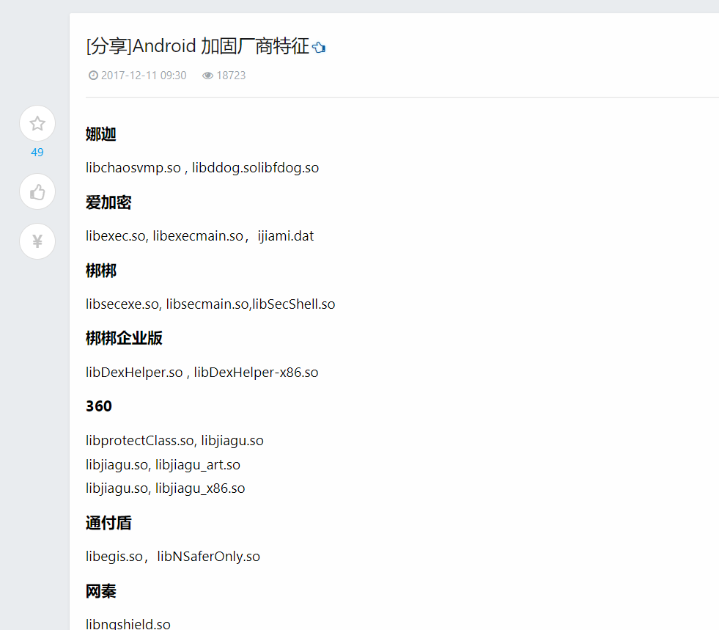Screen dimensions: 719x630
Task: Click the pointing-hand icon beside the title
Action: click(319, 47)
